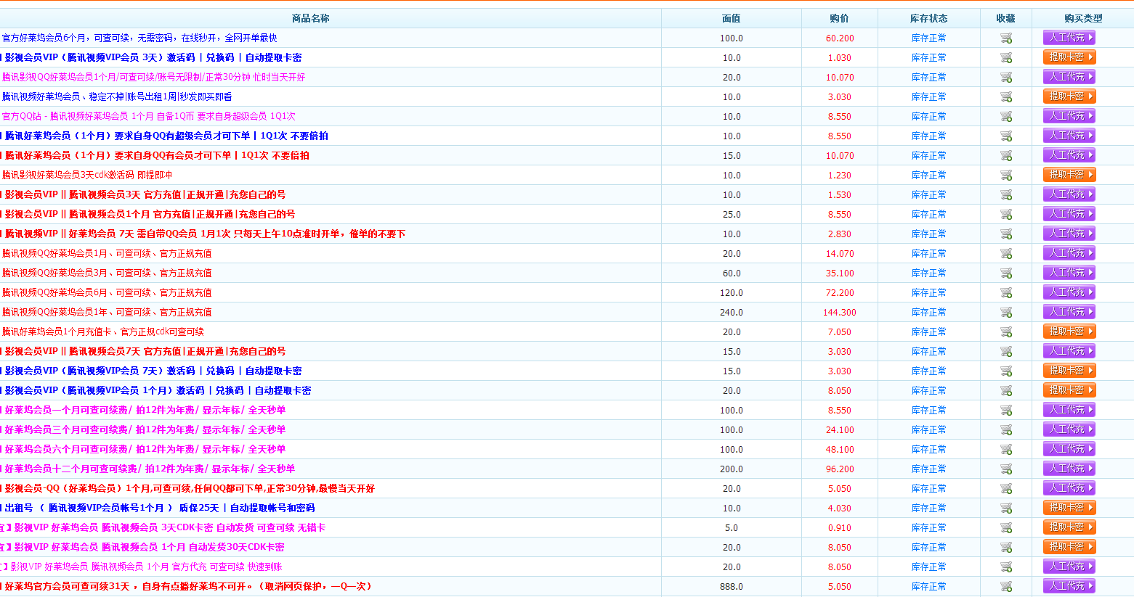
Task: Click cart icon for 腾讯视频VIP会员 3天 激活码 row
Action: [x=1006, y=57]
